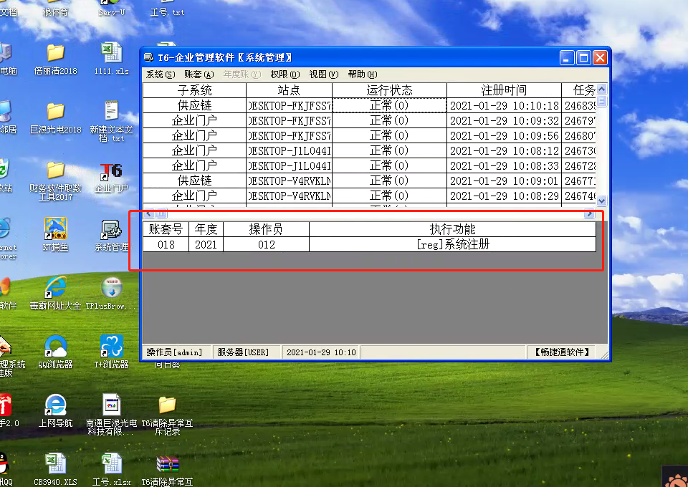Screen dimensions: 688x487
Task: Click the horizontal scrollbar right arrow
Action: (x=589, y=214)
